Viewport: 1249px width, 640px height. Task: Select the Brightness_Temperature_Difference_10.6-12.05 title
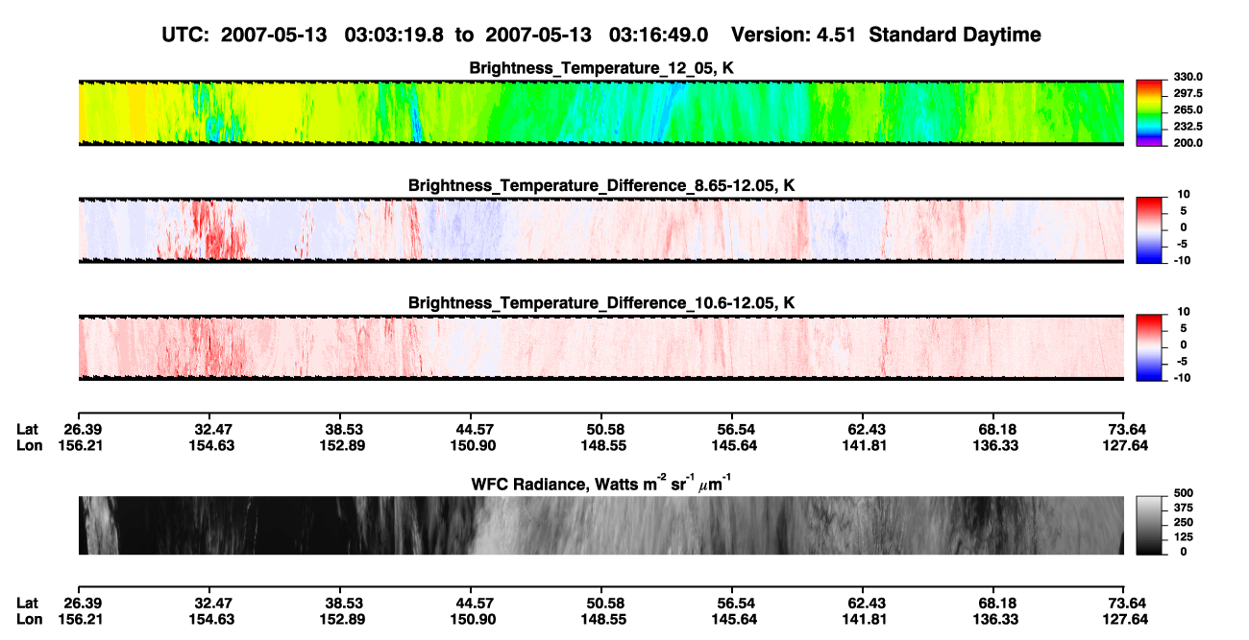point(601,303)
